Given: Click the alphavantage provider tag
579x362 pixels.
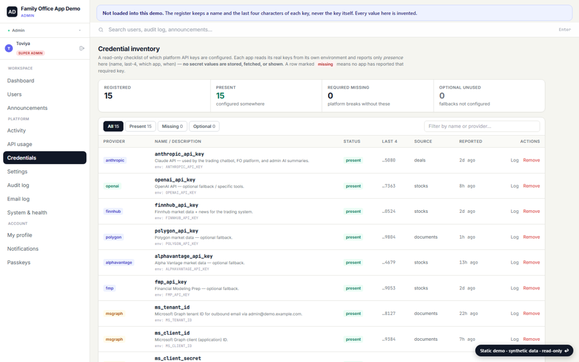Looking at the screenshot, I should click(x=118, y=262).
